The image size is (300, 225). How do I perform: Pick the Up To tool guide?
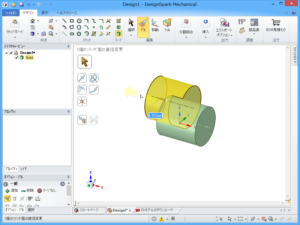click(82, 120)
